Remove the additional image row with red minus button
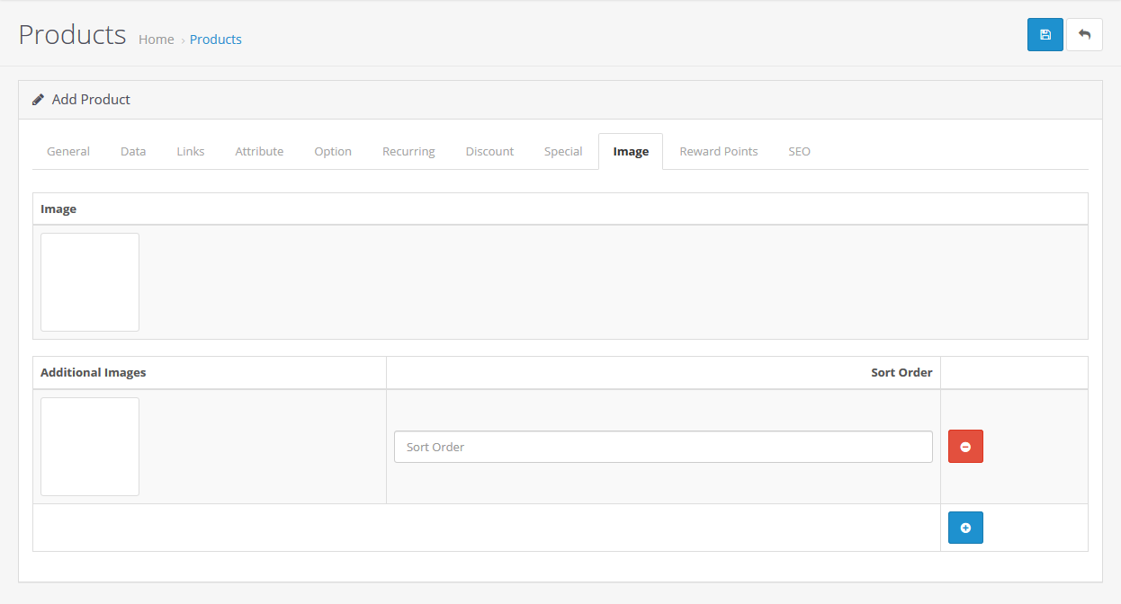 coord(965,447)
